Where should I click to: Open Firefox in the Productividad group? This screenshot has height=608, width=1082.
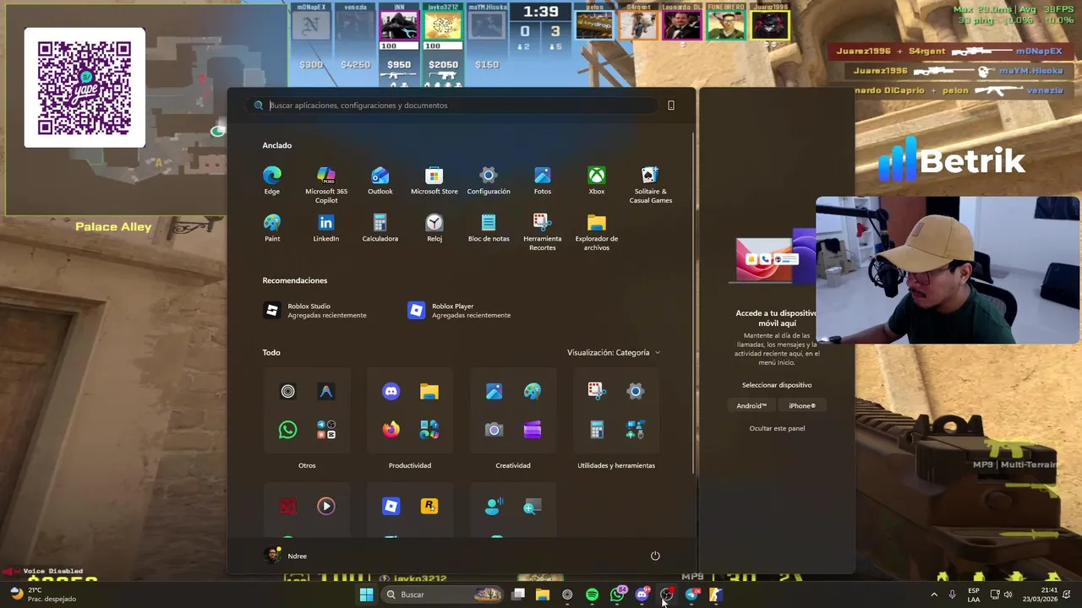[391, 430]
